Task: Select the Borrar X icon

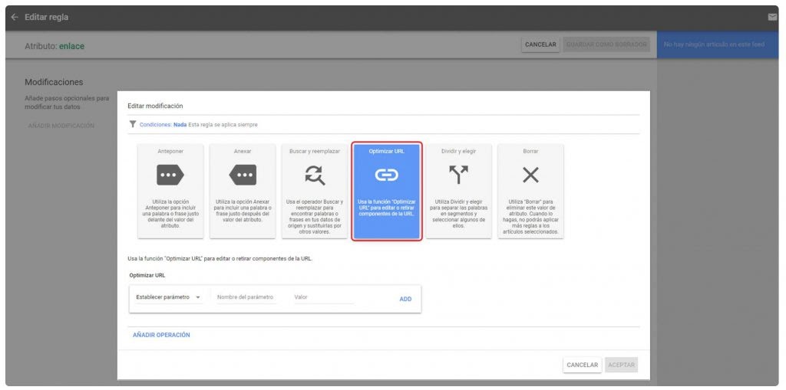Action: 530,175
